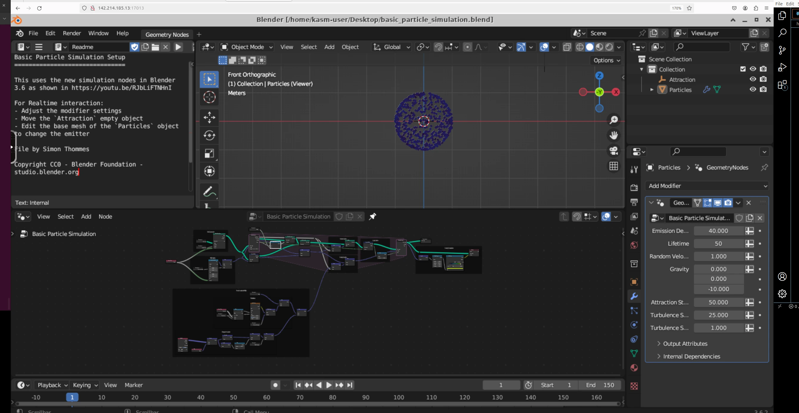Click the viewport zoom magnifier icon
The width and height of the screenshot is (799, 413).
614,120
